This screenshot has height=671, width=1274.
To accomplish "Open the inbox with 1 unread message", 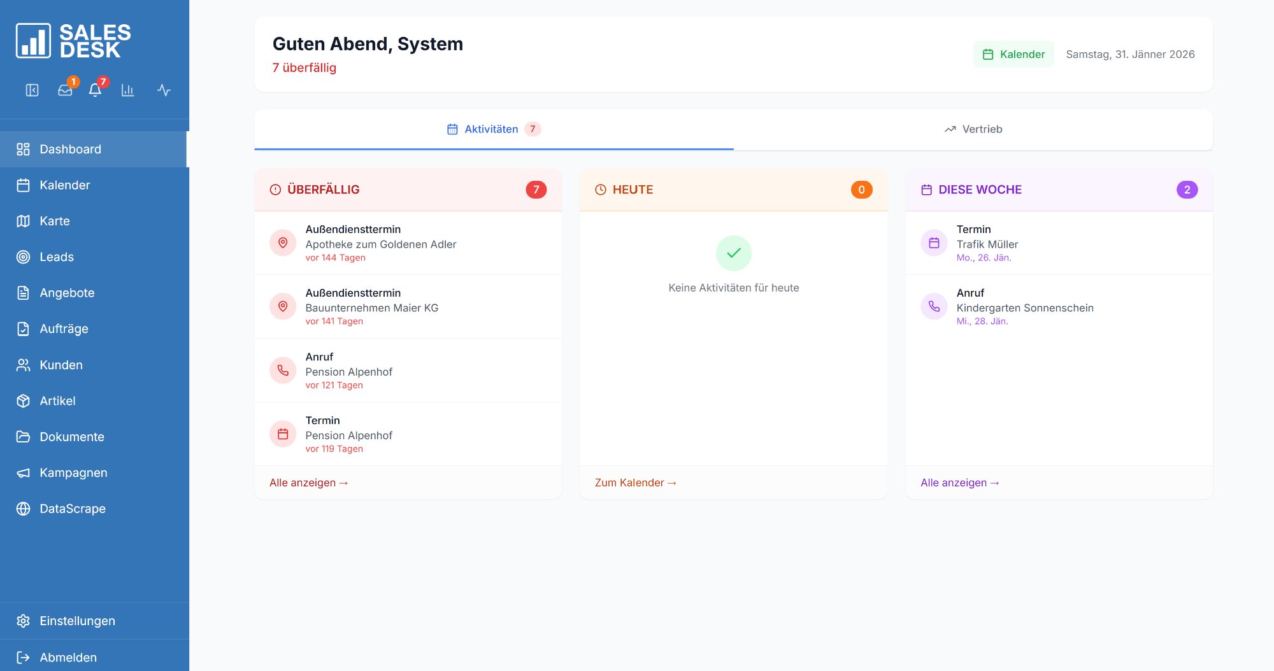I will 66,90.
